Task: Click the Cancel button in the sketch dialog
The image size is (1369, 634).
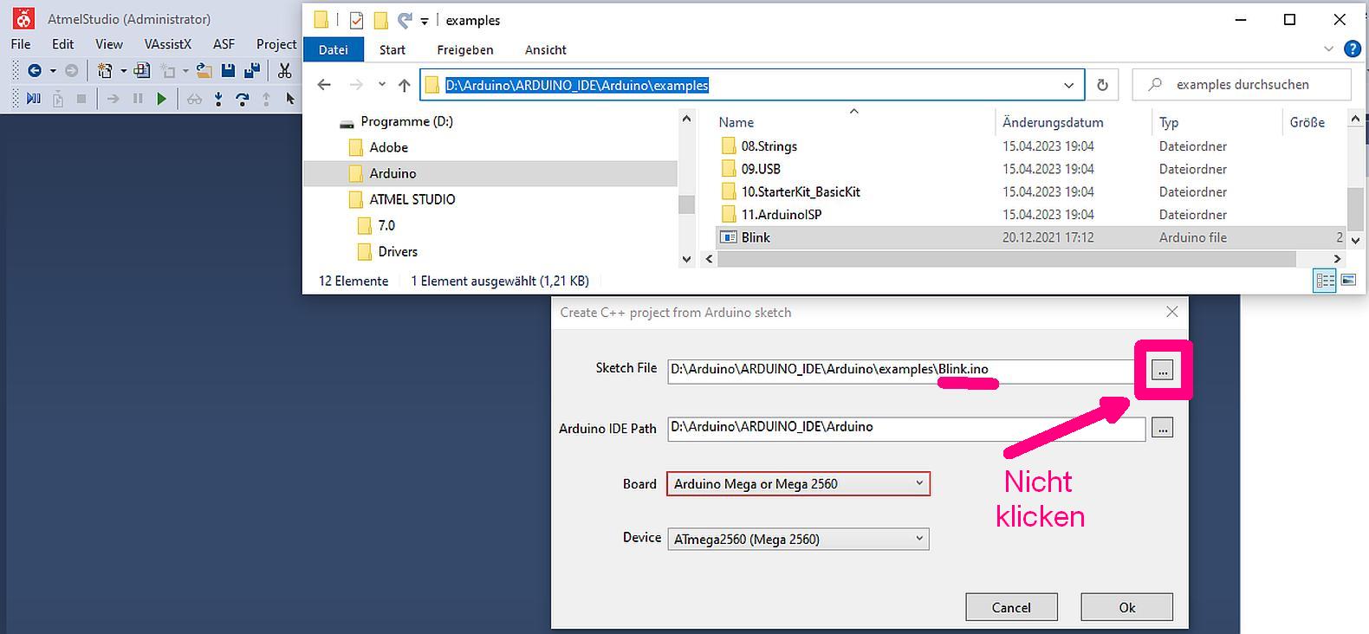Action: click(1011, 607)
